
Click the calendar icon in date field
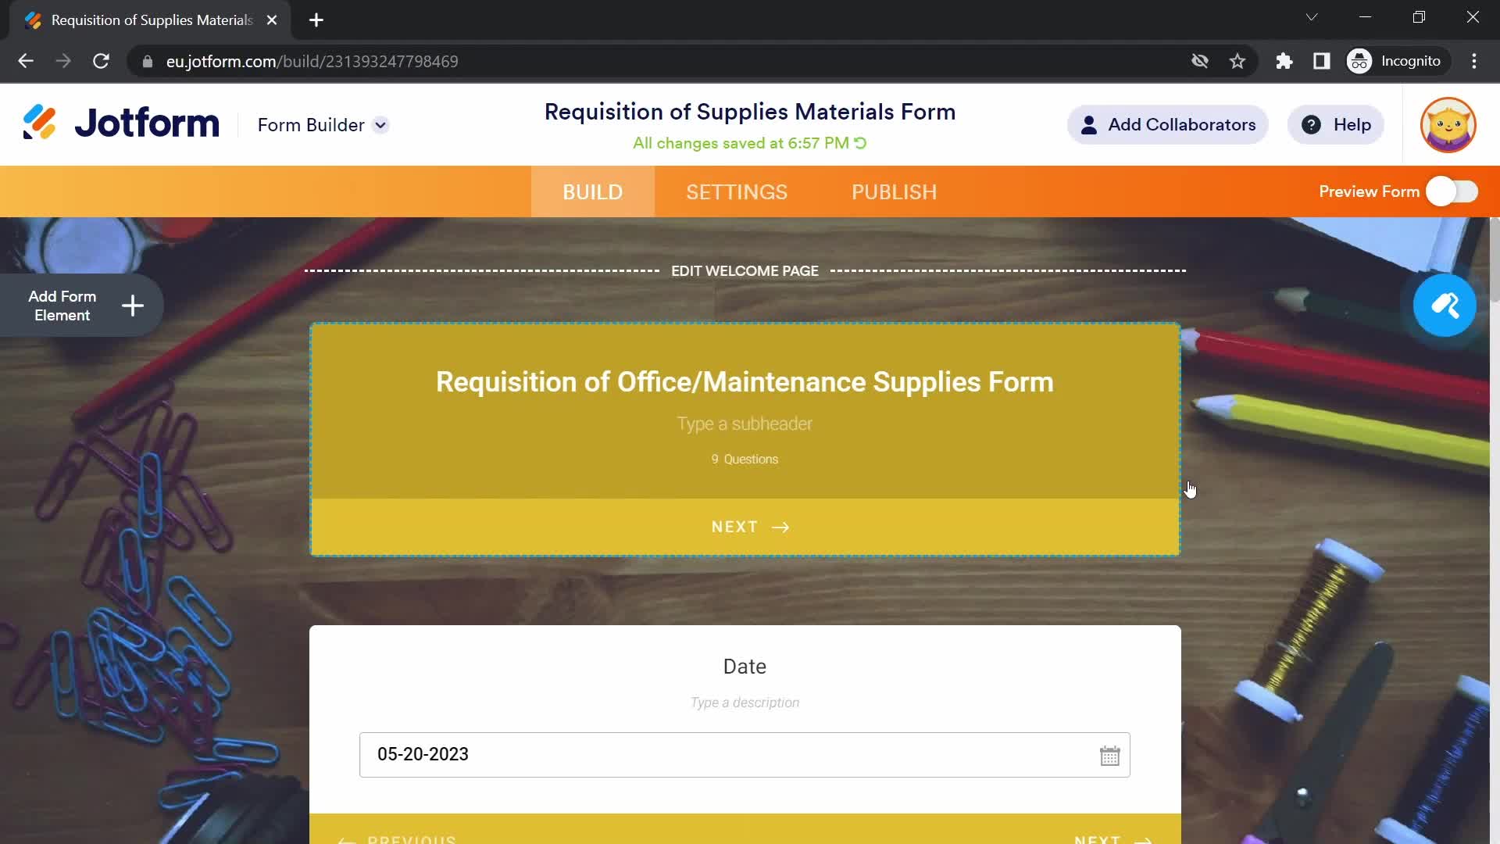[1111, 754]
